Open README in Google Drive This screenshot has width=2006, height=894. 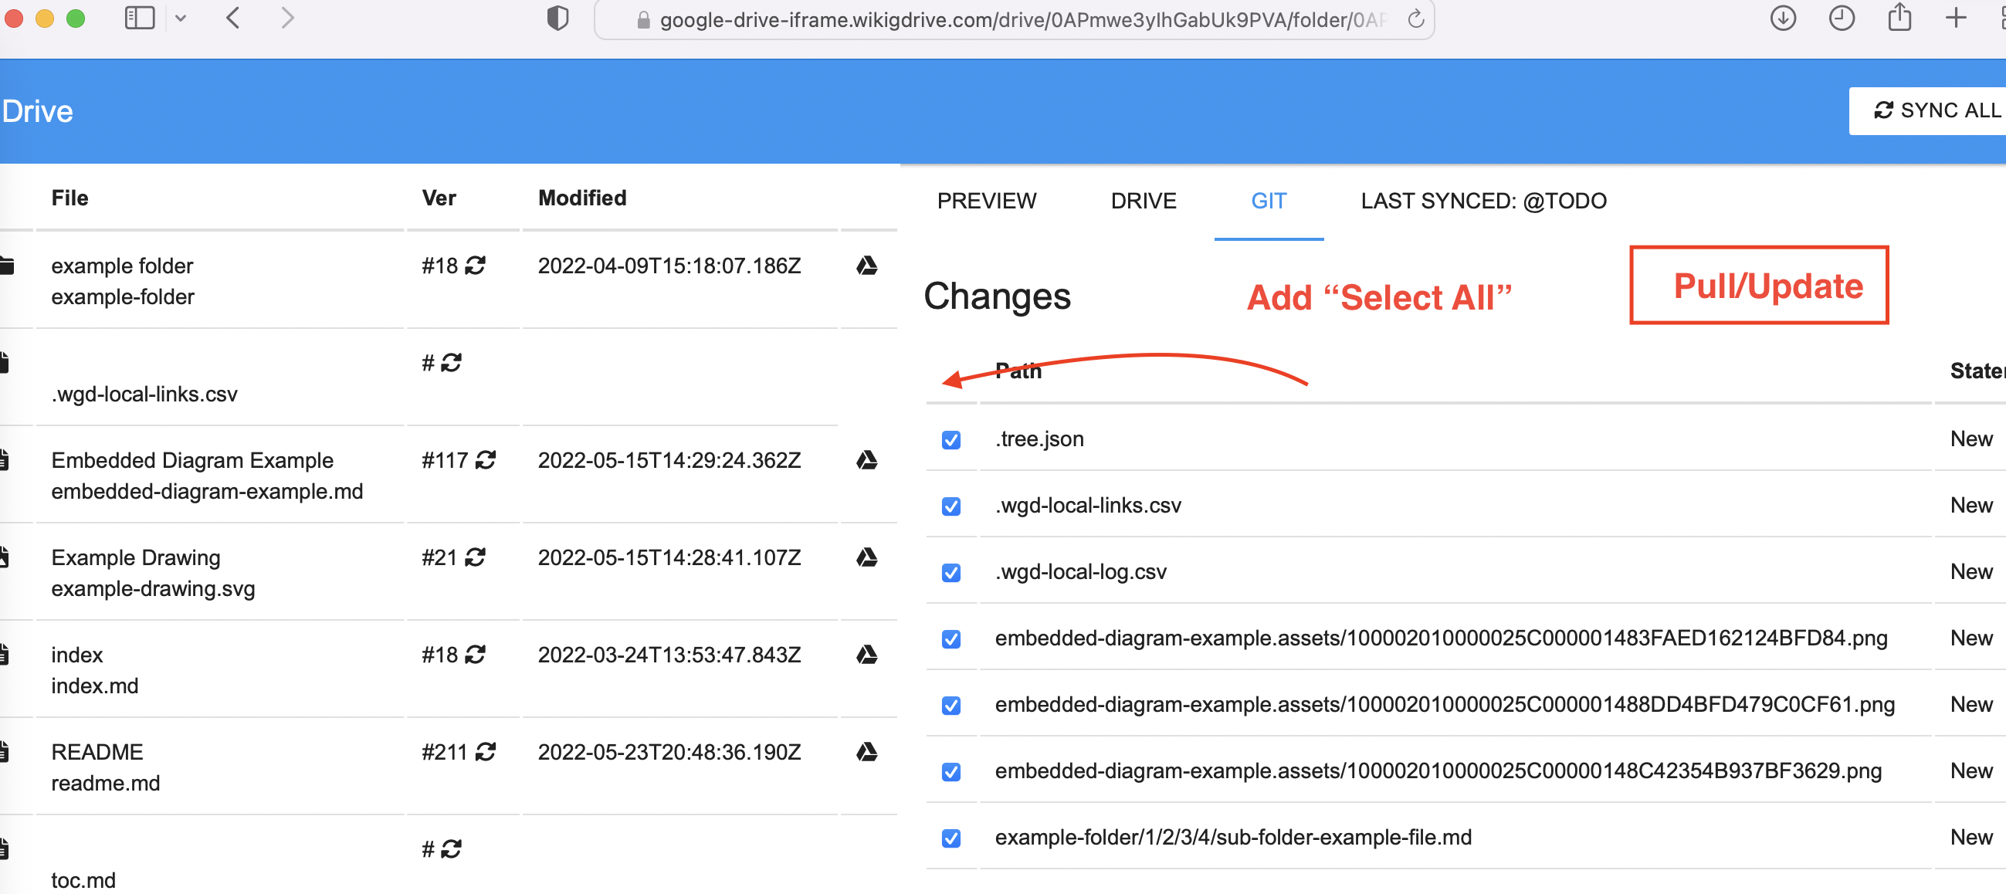point(868,752)
